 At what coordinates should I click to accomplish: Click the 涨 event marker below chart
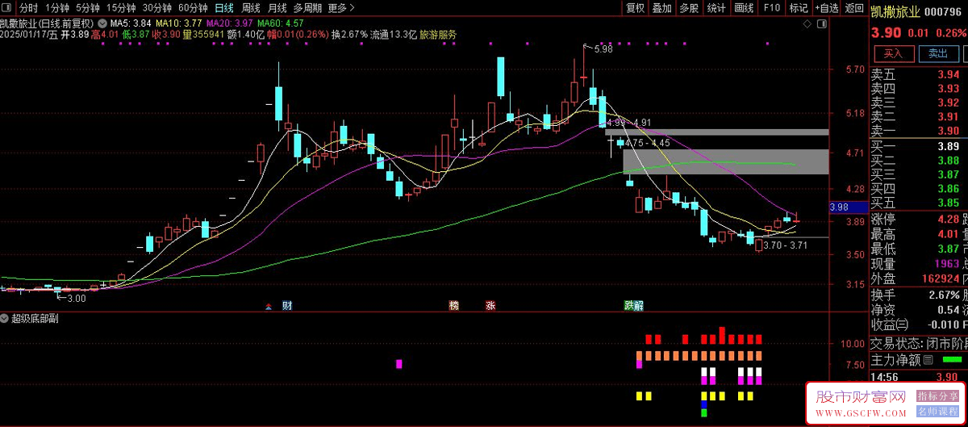[x=490, y=306]
